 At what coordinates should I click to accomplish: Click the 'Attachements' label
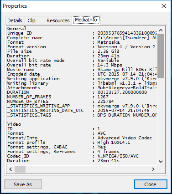click(23, 88)
